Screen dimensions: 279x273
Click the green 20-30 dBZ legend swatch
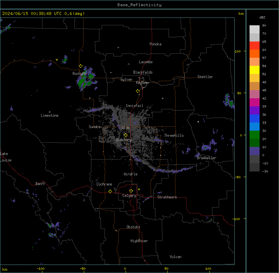tap(254, 135)
